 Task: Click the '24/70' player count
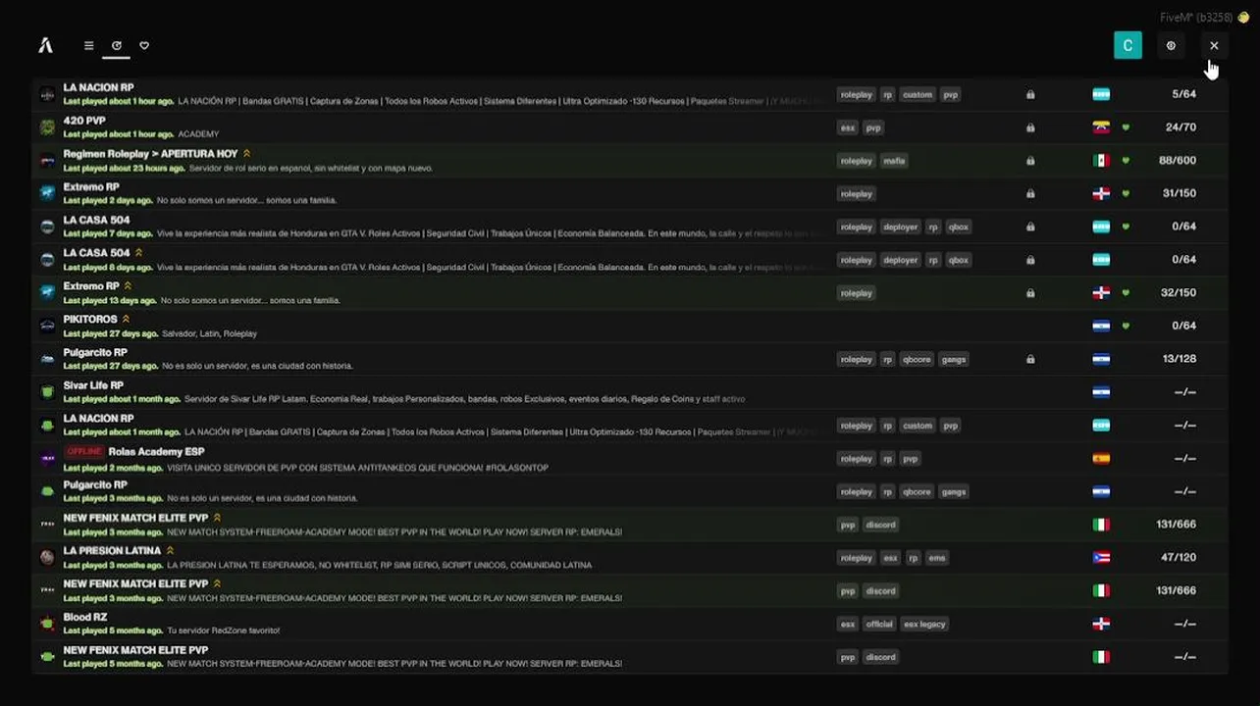[1181, 127]
